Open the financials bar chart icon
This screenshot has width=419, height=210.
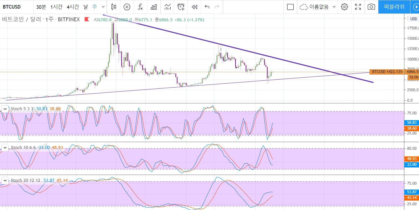click(x=154, y=7)
